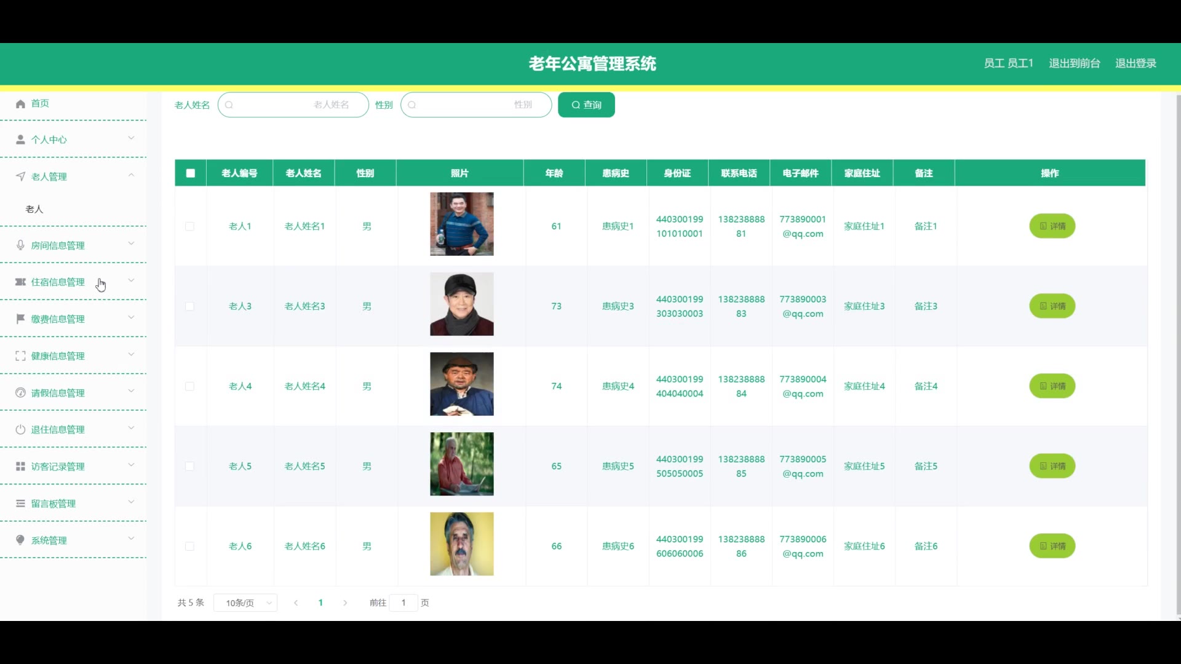Check the row checkbox for 老人1
Image resolution: width=1181 pixels, height=664 pixels.
tap(189, 226)
